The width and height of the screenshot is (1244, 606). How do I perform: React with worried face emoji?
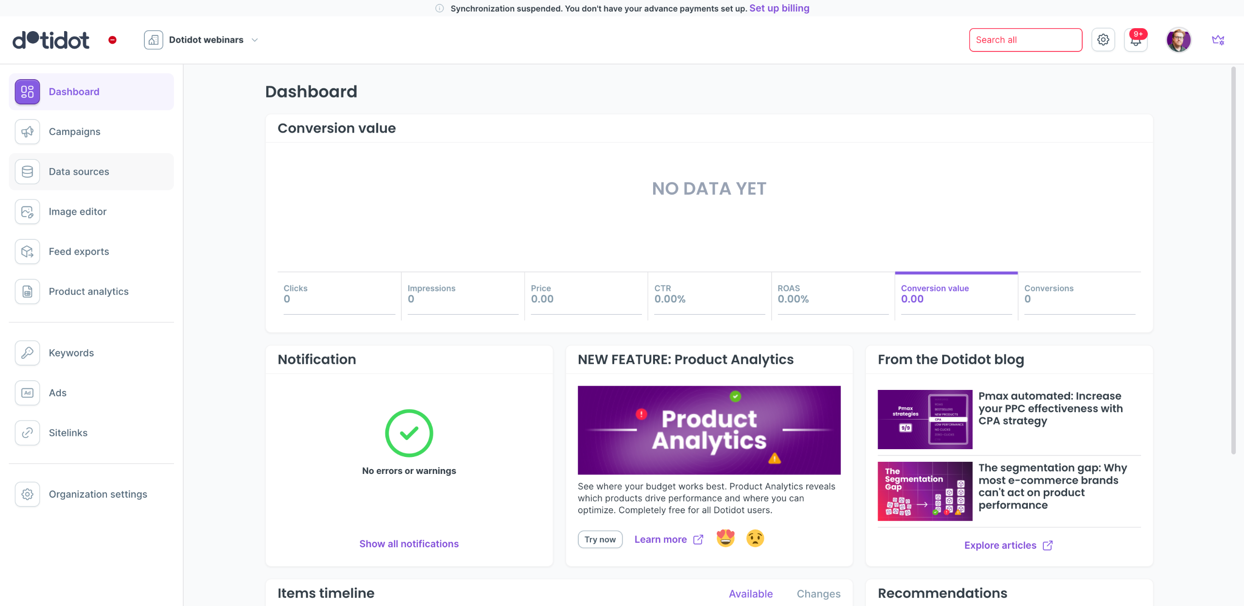tap(755, 538)
